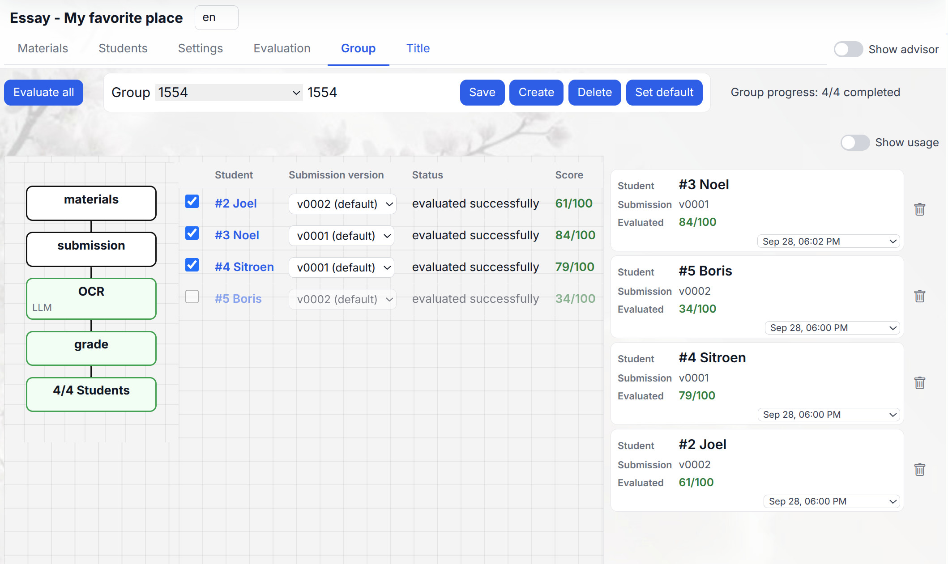This screenshot has width=948, height=564.
Task: Uncheck the #3 Noel row checkbox
Action: [192, 233]
